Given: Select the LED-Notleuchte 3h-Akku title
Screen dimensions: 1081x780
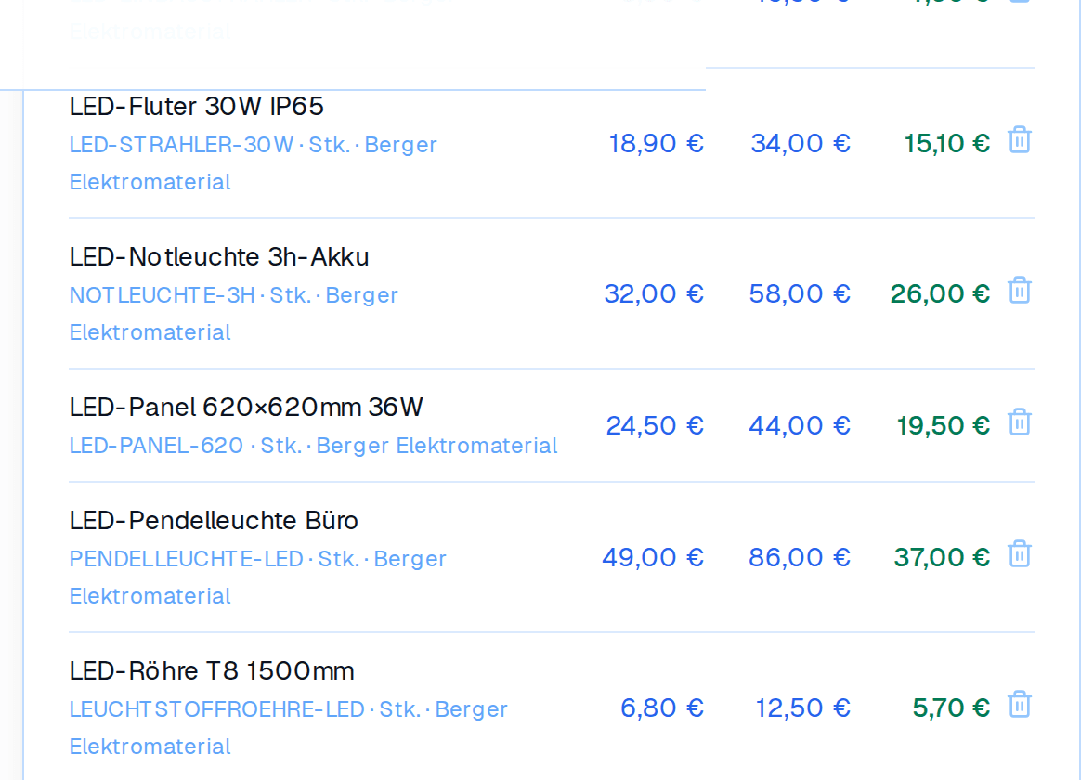Looking at the screenshot, I should click(219, 257).
